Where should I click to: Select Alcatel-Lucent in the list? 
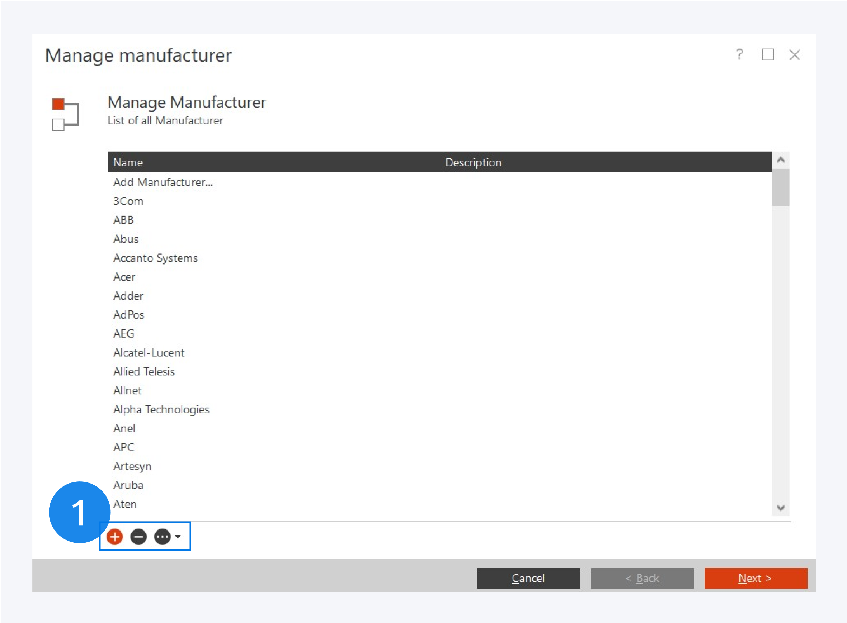pos(149,353)
